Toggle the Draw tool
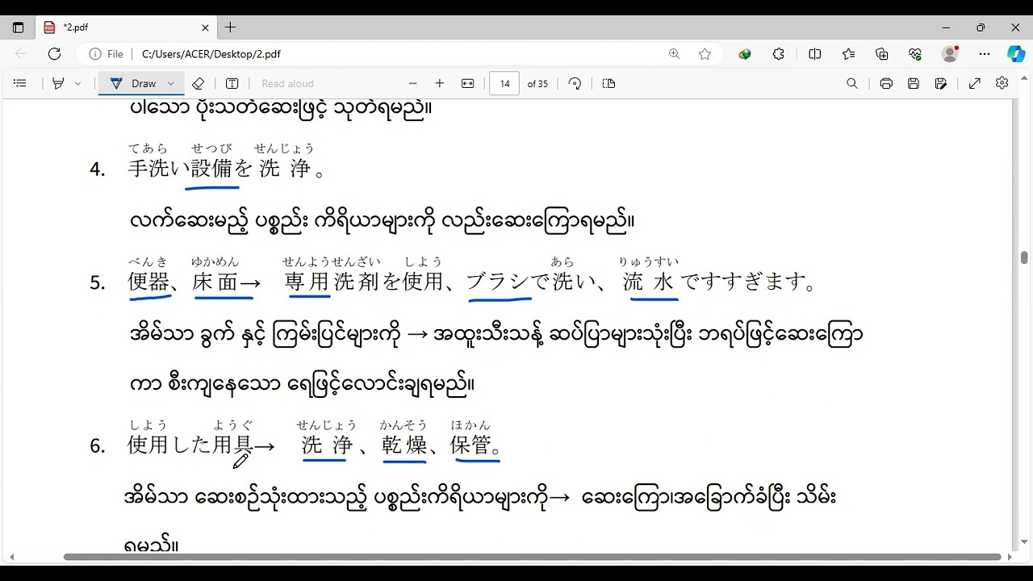1033x581 pixels. click(133, 83)
